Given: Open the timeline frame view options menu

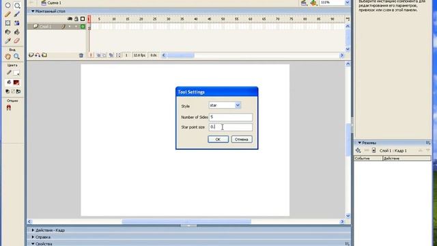Looking at the screenshot, I should point(348,19).
